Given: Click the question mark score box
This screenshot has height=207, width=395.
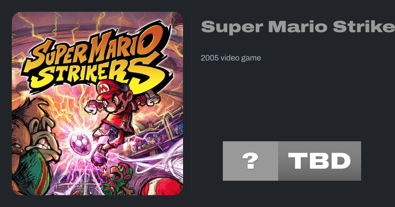Looking at the screenshot, I should point(250,161).
